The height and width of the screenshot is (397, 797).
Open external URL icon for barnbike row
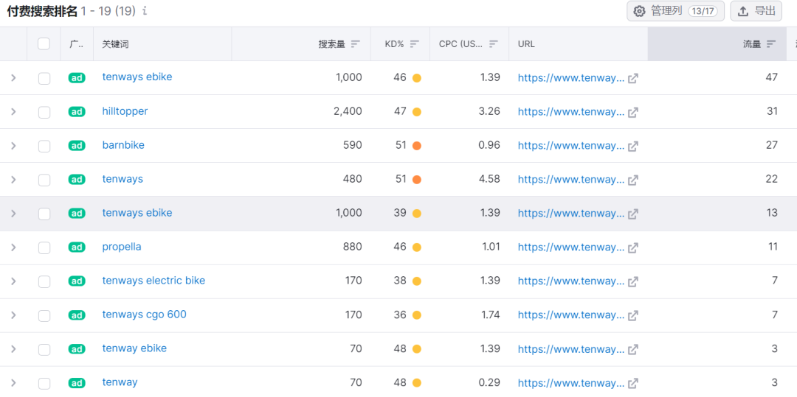coord(633,146)
